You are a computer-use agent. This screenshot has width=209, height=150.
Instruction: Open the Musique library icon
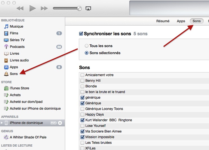(6, 27)
